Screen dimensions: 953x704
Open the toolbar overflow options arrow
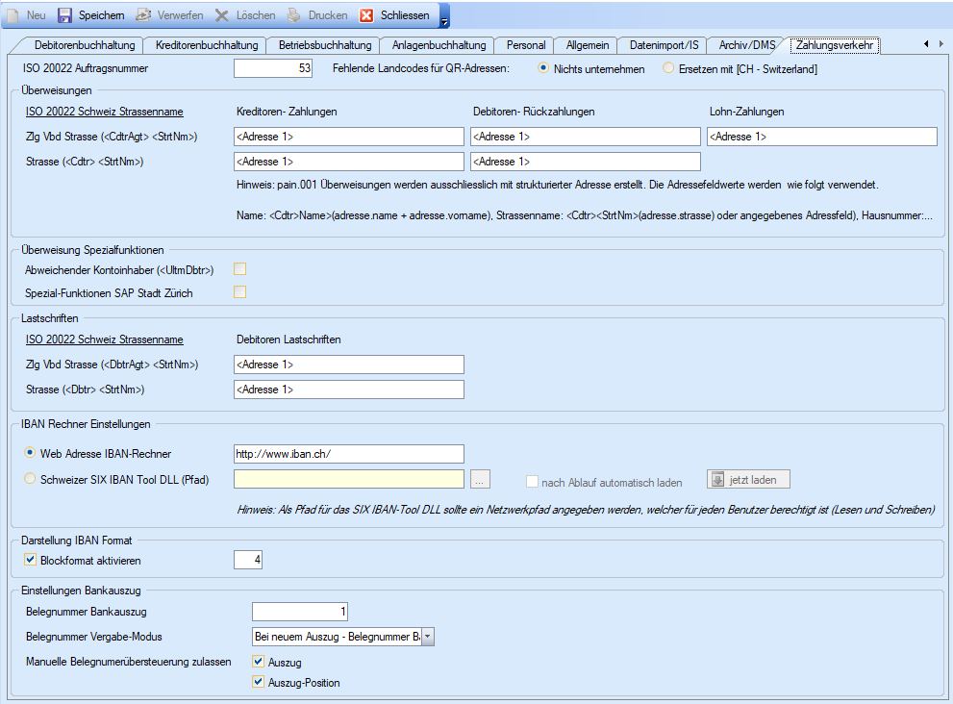444,17
